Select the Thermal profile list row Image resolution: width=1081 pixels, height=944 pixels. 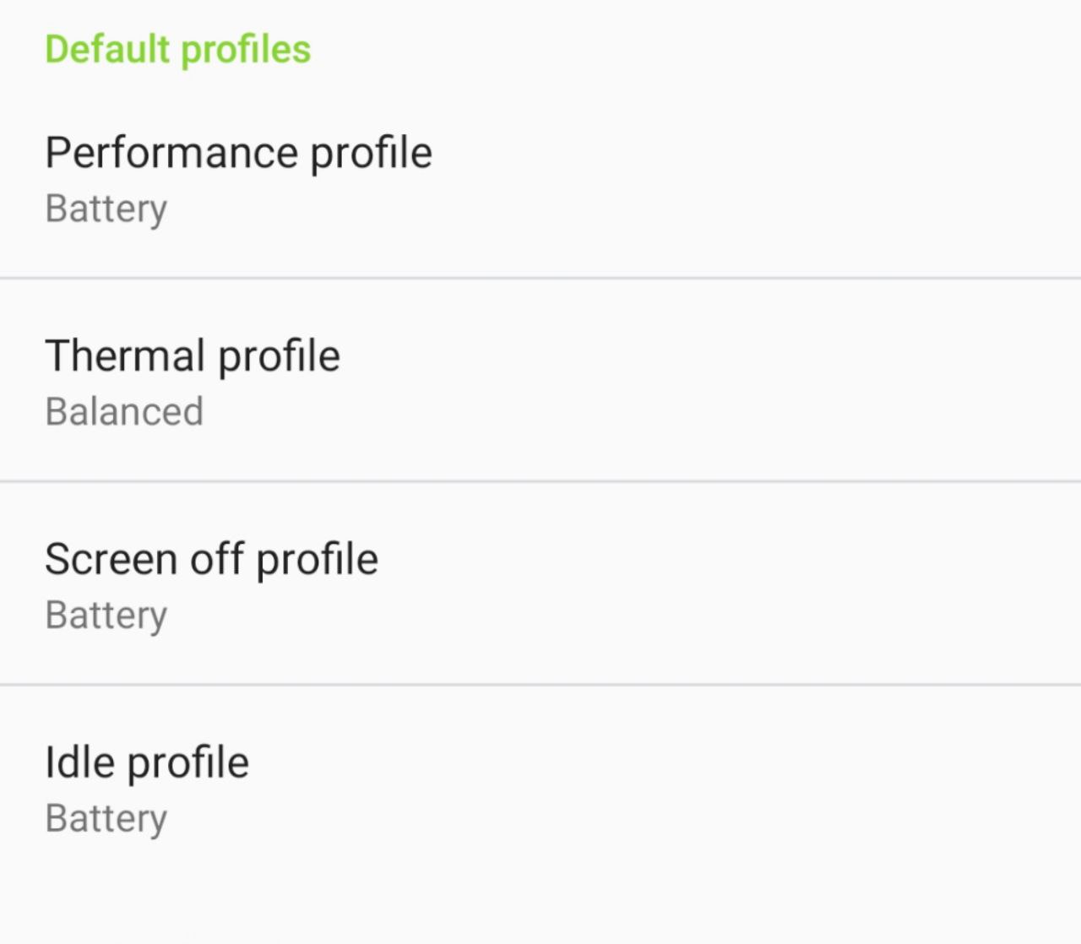pos(540,380)
